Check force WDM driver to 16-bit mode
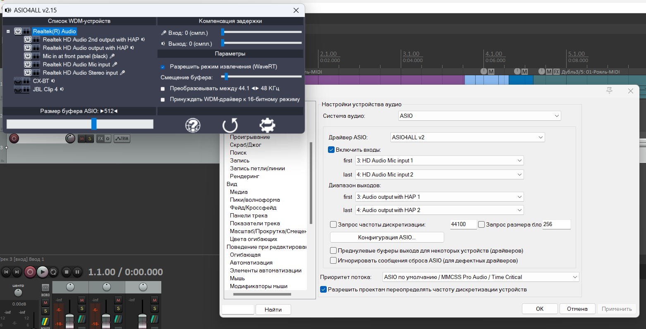 (163, 99)
